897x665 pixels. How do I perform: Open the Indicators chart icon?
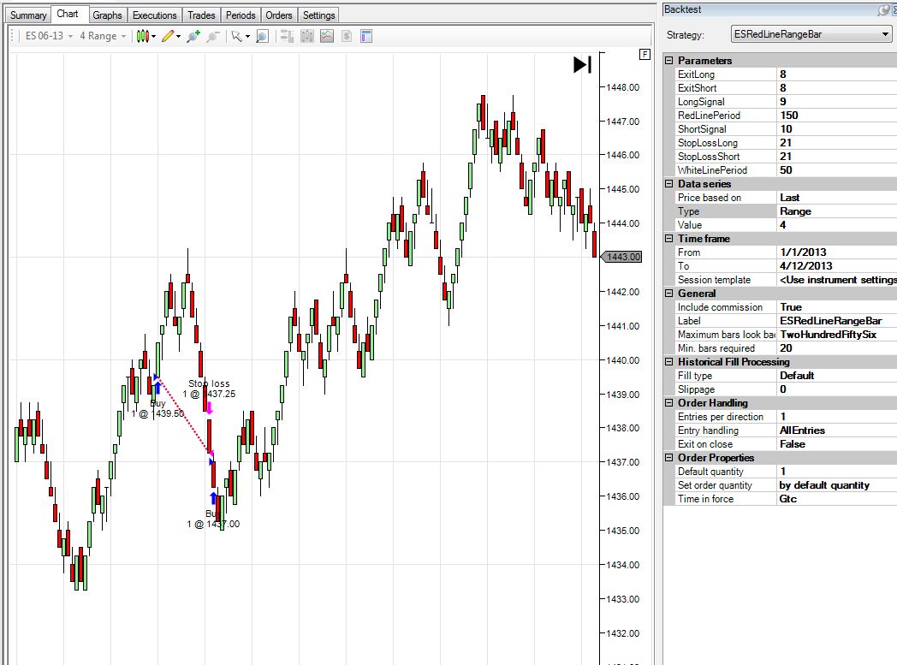point(327,37)
